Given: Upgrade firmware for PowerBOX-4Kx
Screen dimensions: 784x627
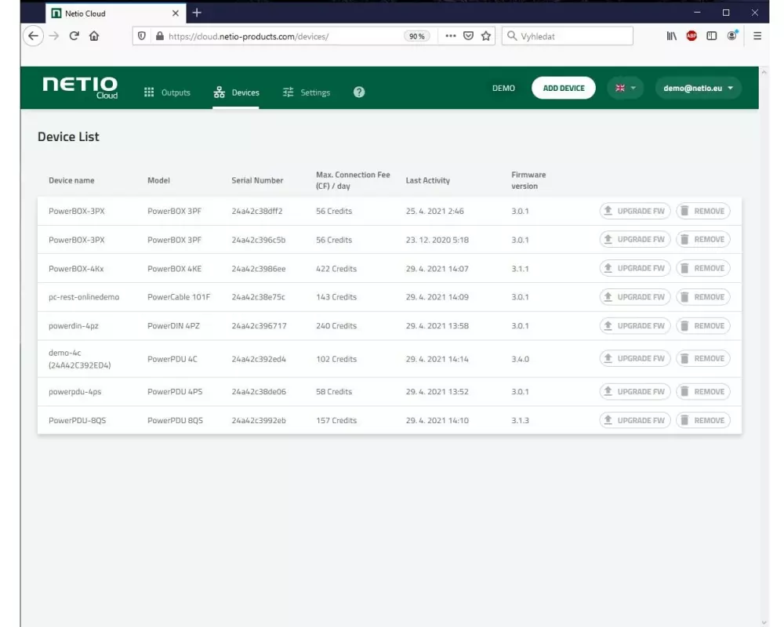Looking at the screenshot, I should point(634,268).
